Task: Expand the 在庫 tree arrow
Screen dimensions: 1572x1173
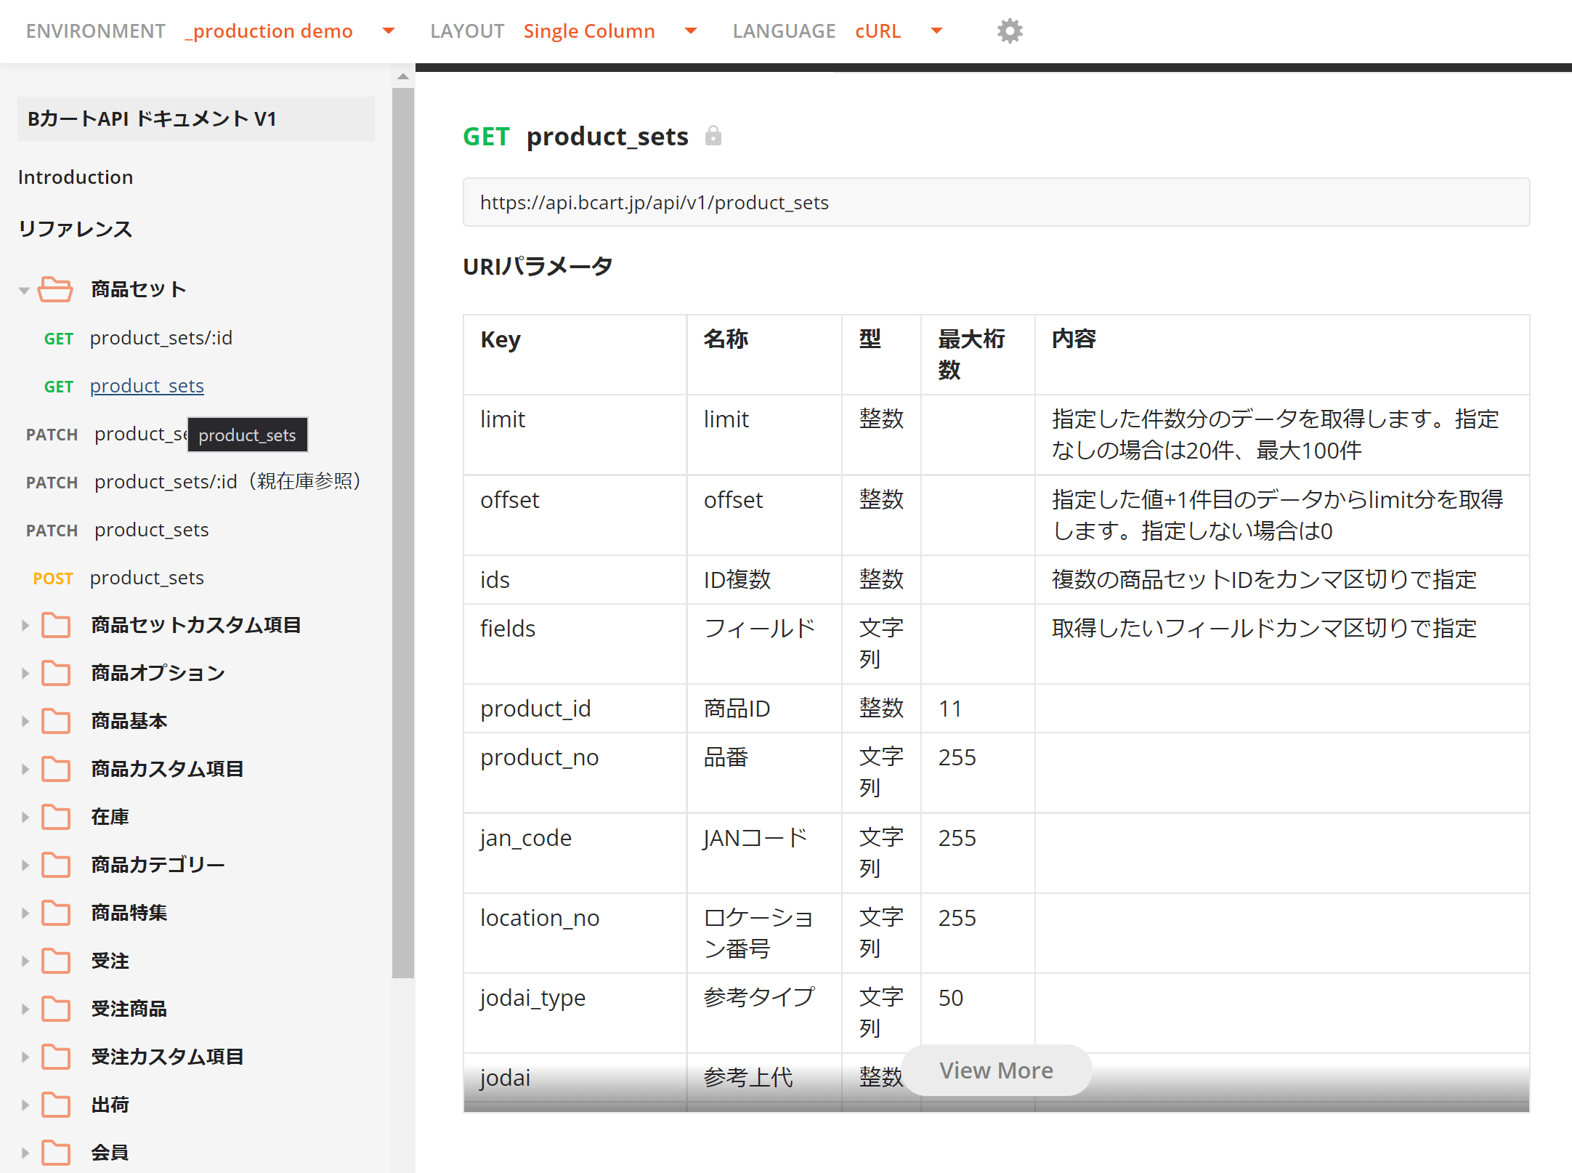Action: [x=25, y=817]
